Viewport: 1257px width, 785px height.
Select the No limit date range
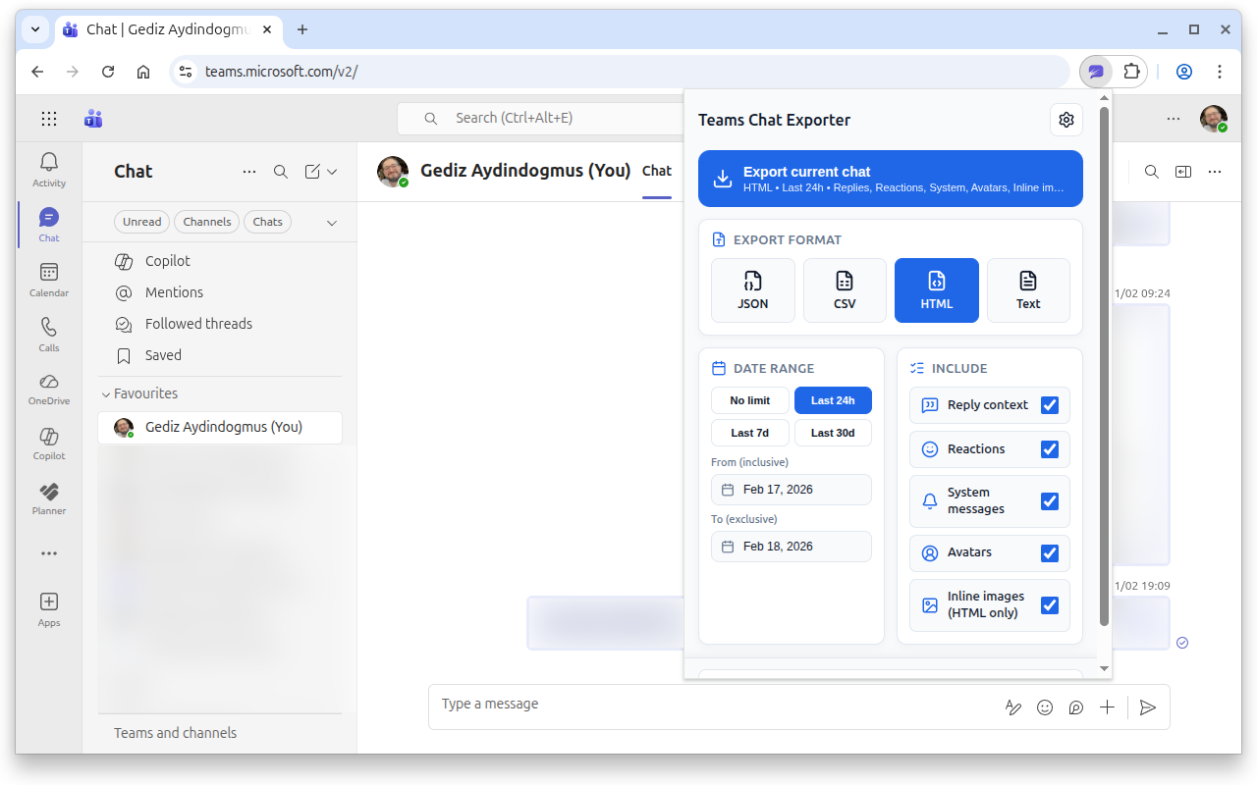click(750, 400)
